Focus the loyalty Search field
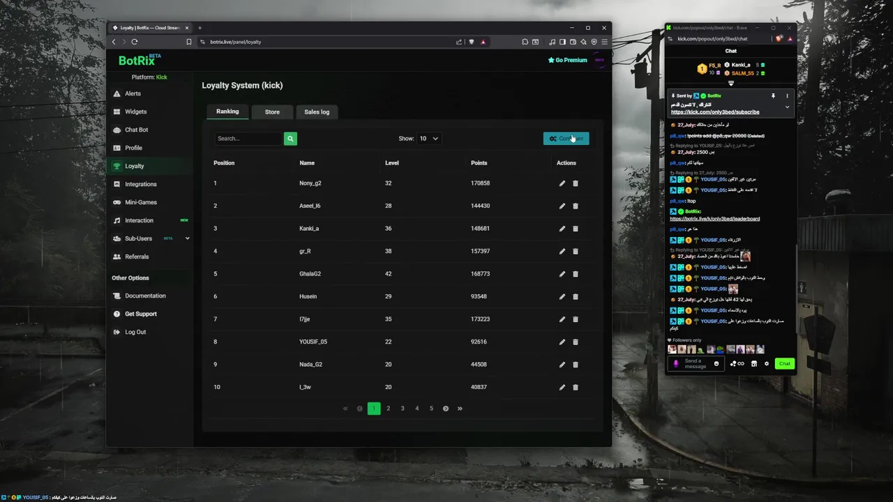The height and width of the screenshot is (502, 893). pyautogui.click(x=248, y=139)
